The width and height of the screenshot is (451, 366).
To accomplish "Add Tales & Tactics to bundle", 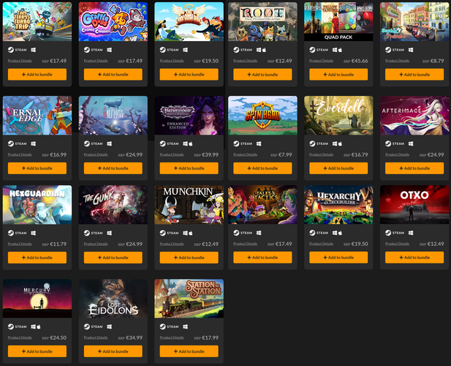I will point(262,258).
